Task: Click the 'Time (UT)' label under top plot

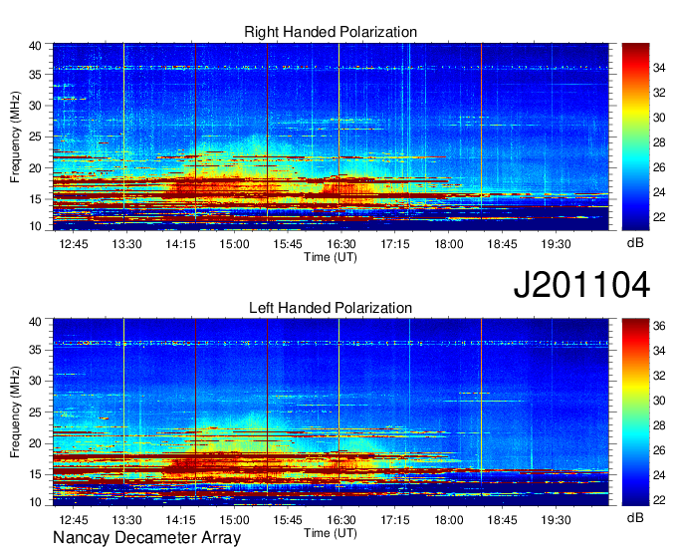Action: [331, 257]
